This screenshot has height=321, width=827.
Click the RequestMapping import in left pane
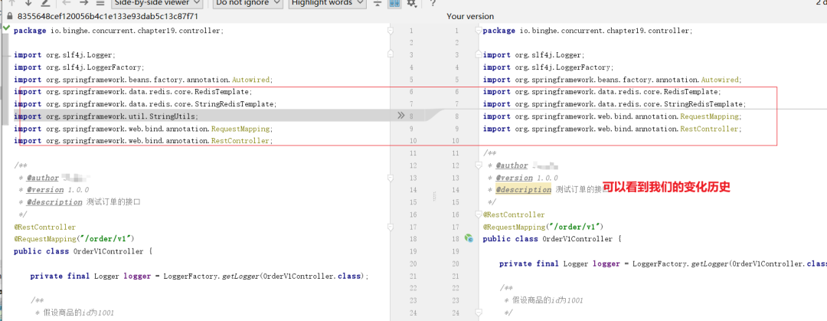pyautogui.click(x=143, y=129)
